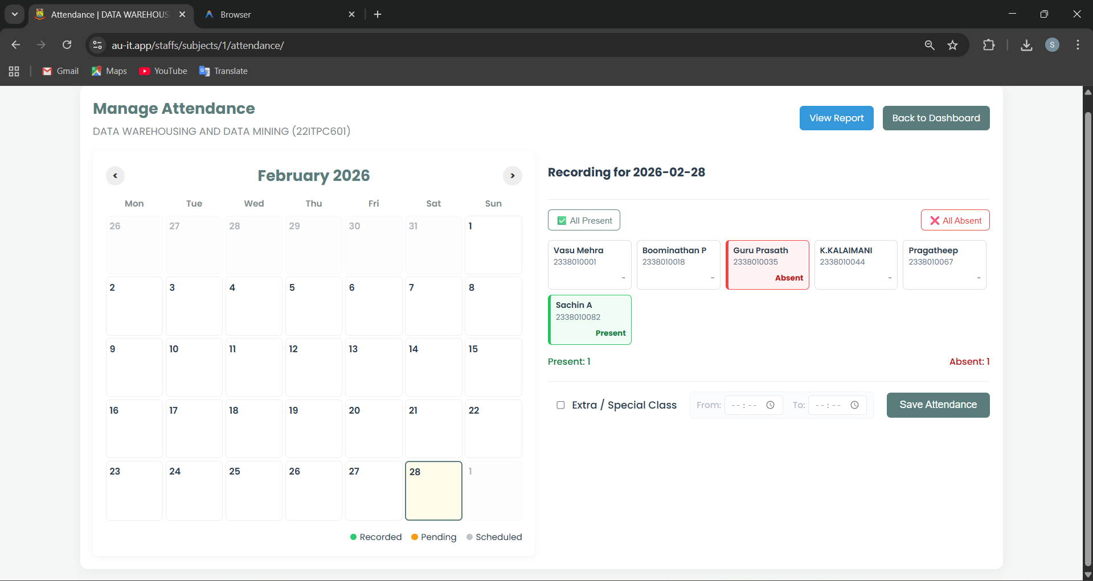
Task: Toggle attendance for Sachin A
Action: (x=590, y=319)
